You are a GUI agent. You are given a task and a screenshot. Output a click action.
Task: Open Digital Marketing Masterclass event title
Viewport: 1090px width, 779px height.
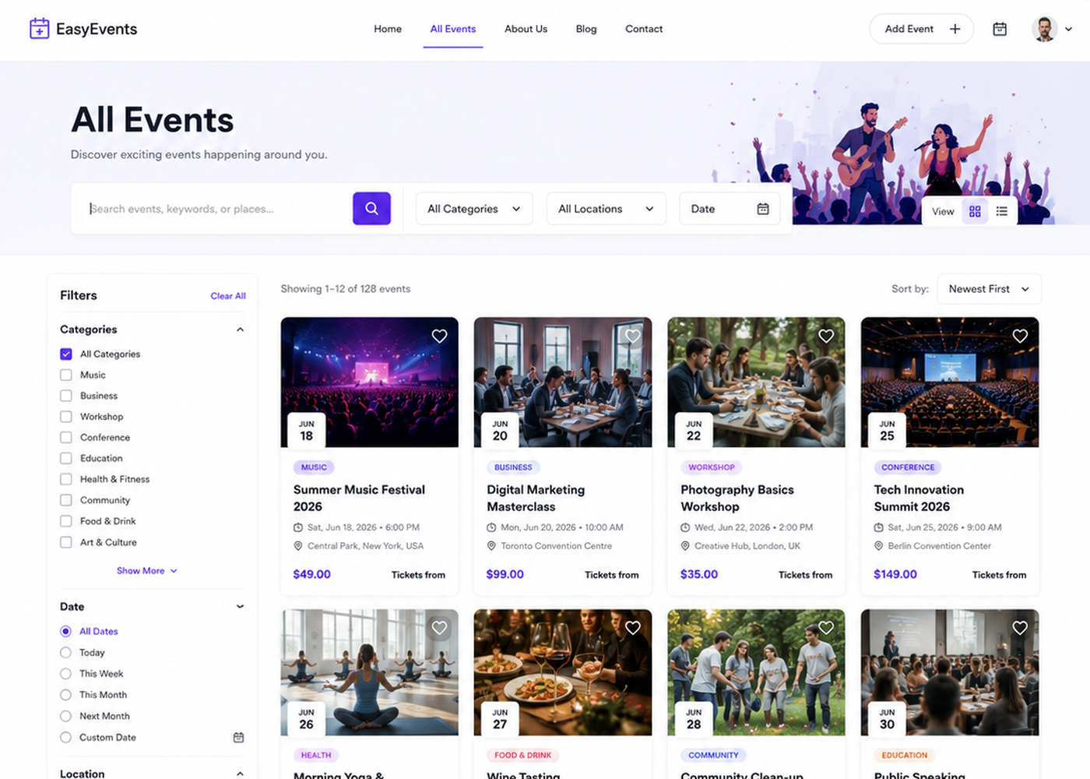point(536,498)
